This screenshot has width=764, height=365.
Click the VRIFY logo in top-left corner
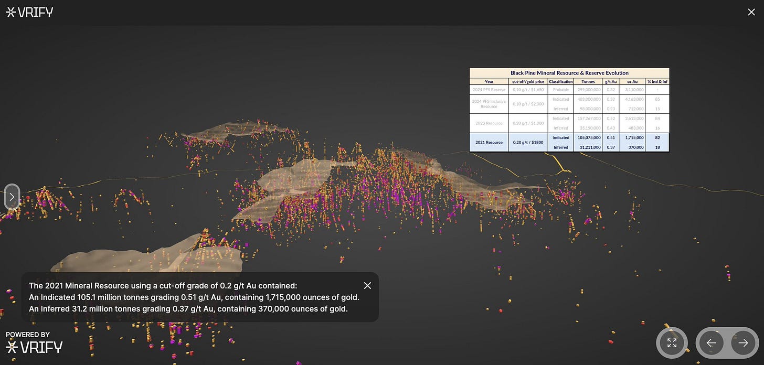29,12
